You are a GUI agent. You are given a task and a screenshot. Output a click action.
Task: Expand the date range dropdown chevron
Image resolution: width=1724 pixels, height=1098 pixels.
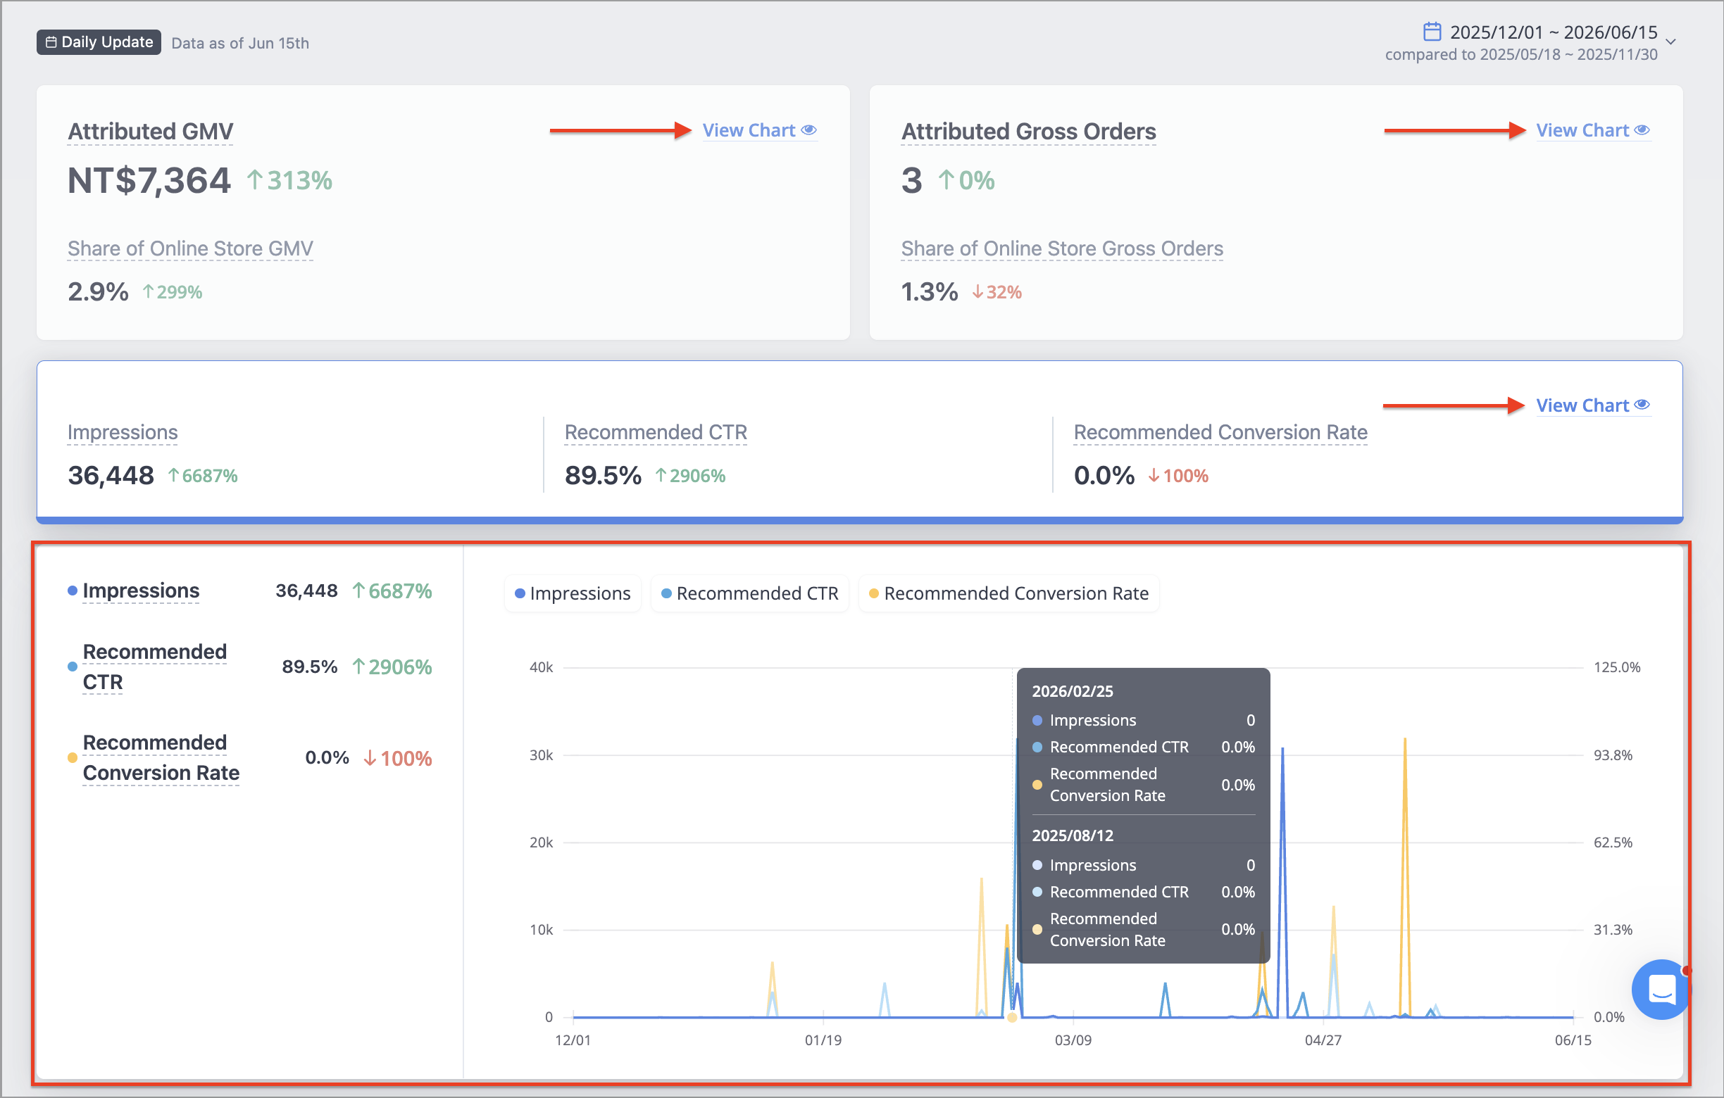coord(1671,42)
